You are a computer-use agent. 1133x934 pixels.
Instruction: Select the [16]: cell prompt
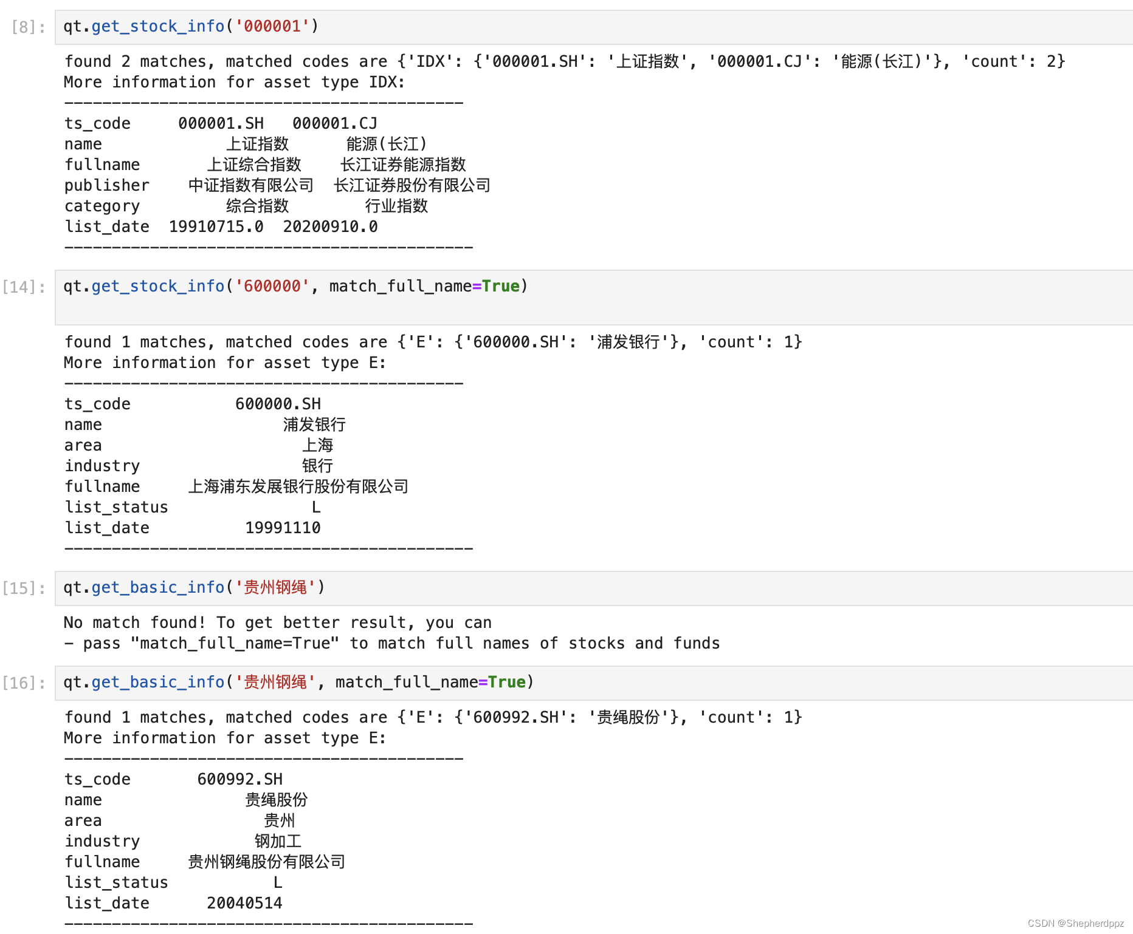point(24,683)
